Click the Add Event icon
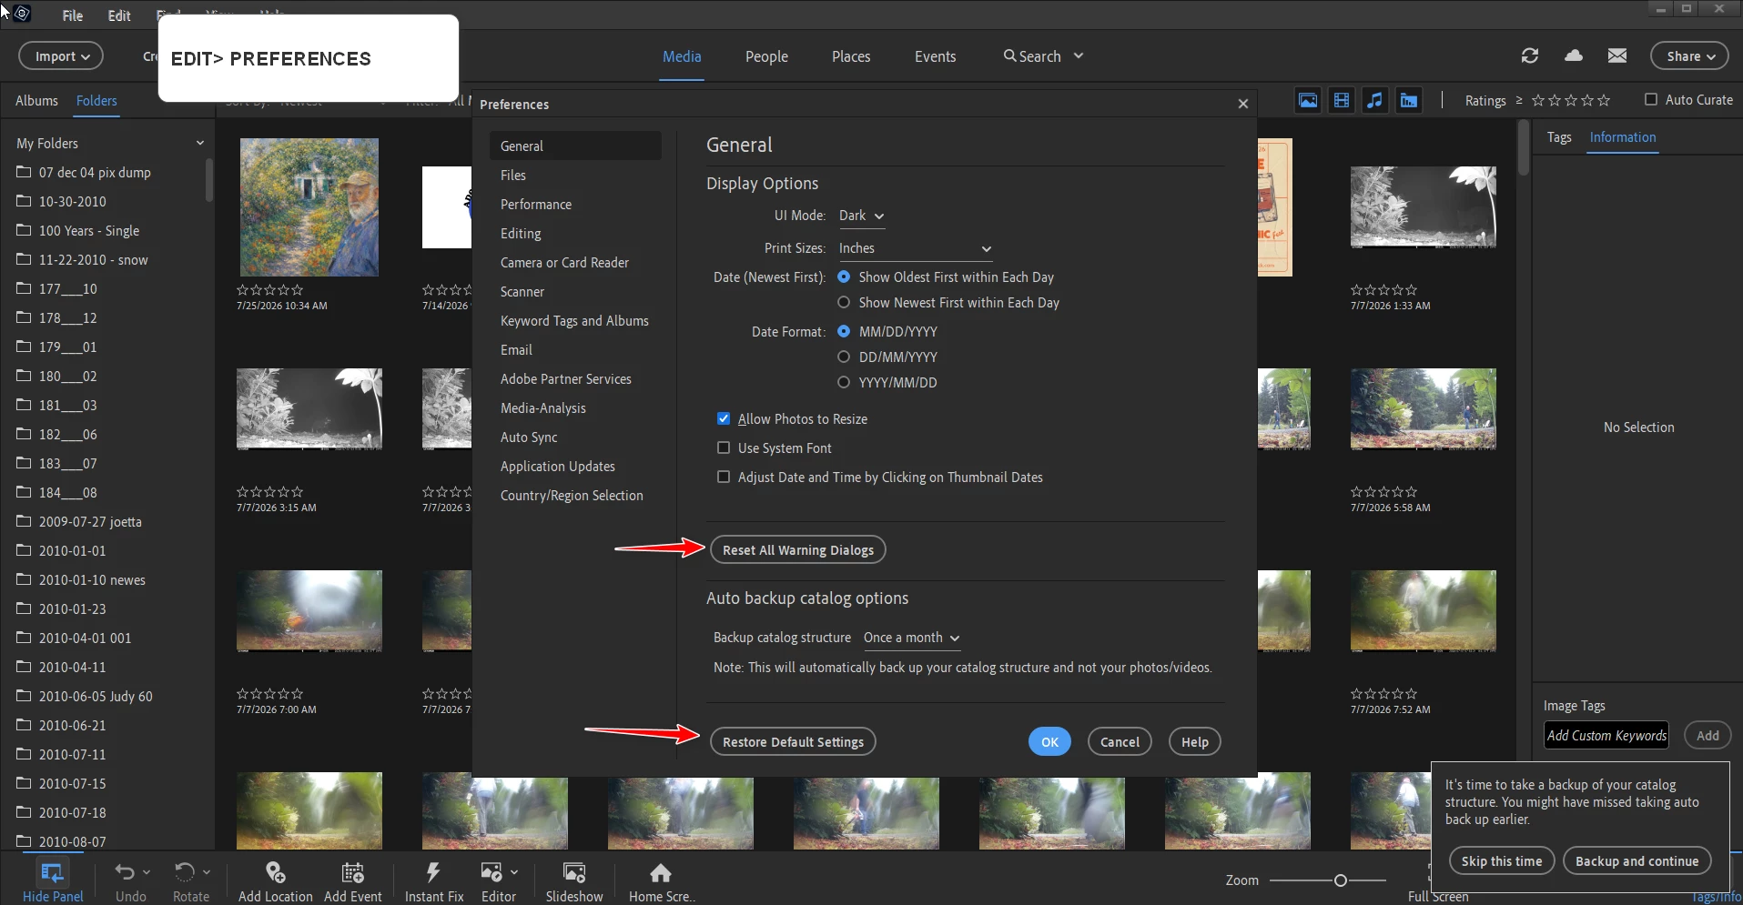 coord(353,872)
